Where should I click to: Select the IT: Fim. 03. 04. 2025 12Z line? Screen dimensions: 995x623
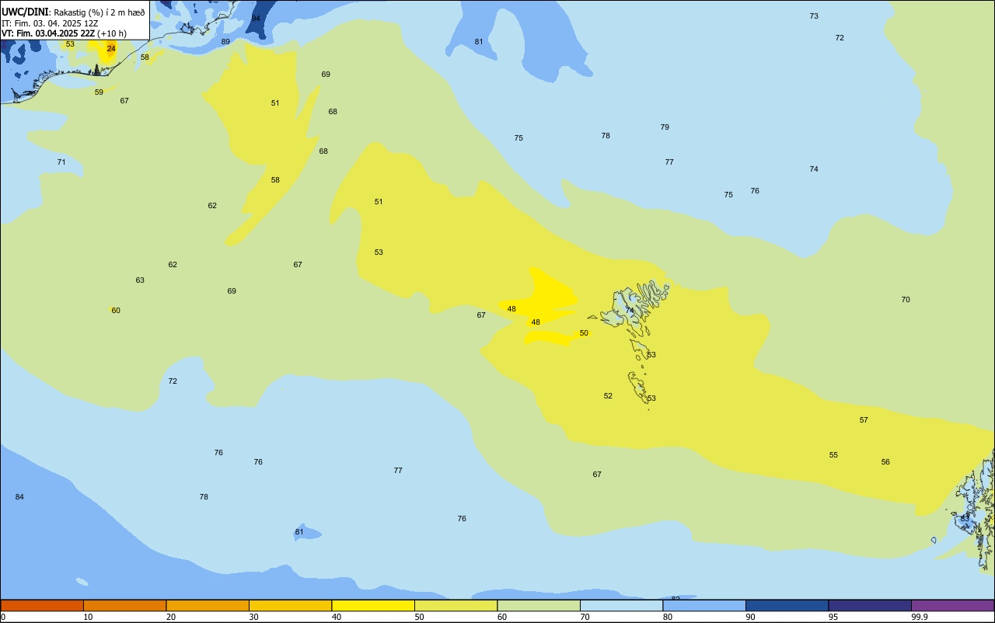click(50, 23)
